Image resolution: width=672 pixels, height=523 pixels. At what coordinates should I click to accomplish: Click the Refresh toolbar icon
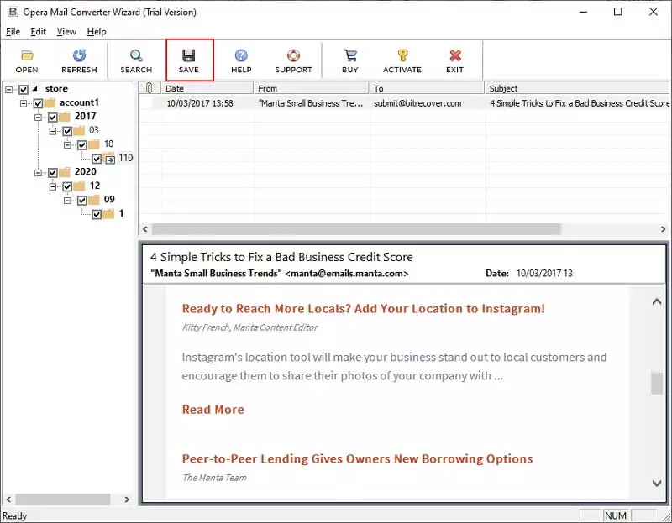click(x=79, y=60)
